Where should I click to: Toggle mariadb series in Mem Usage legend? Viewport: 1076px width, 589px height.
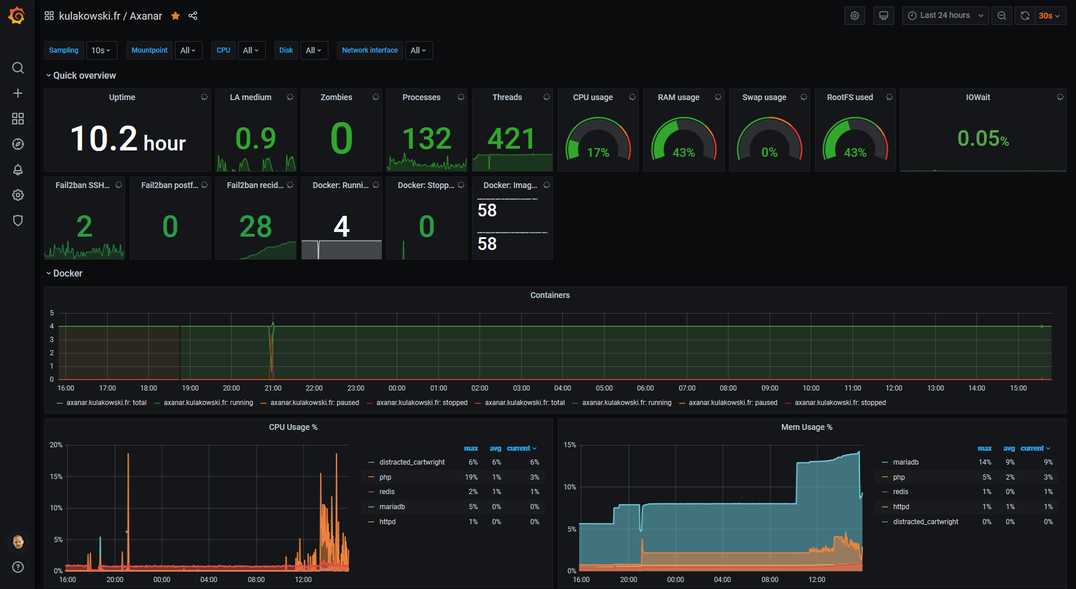905,462
